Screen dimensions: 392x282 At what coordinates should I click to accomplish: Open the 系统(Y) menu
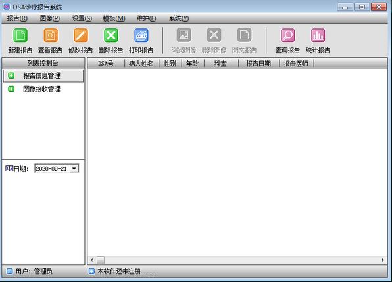(179, 18)
